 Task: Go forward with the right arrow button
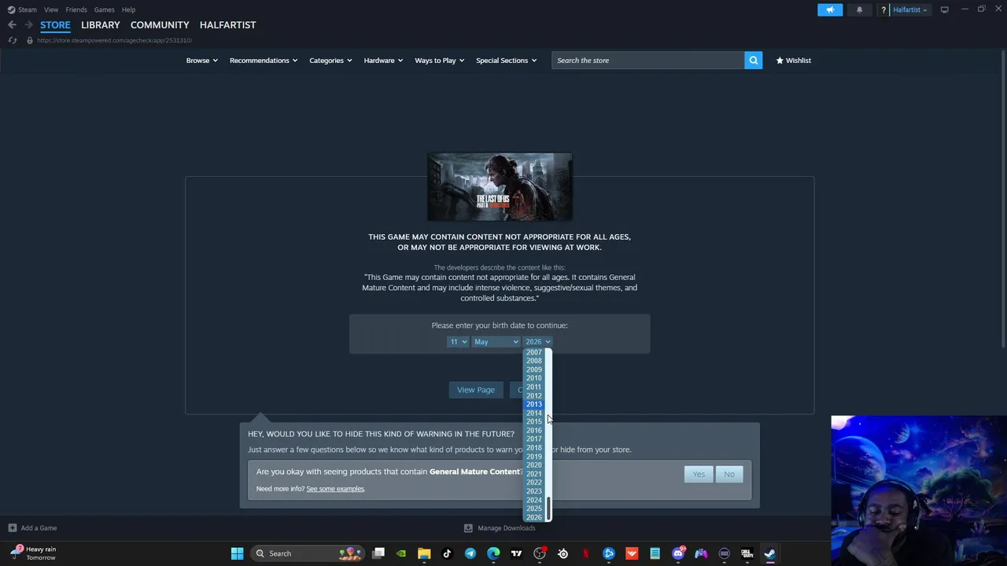[28, 25]
